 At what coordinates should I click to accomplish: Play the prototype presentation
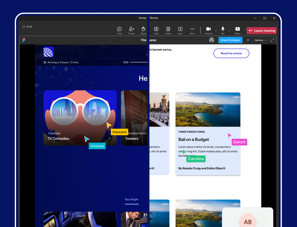click(248, 40)
